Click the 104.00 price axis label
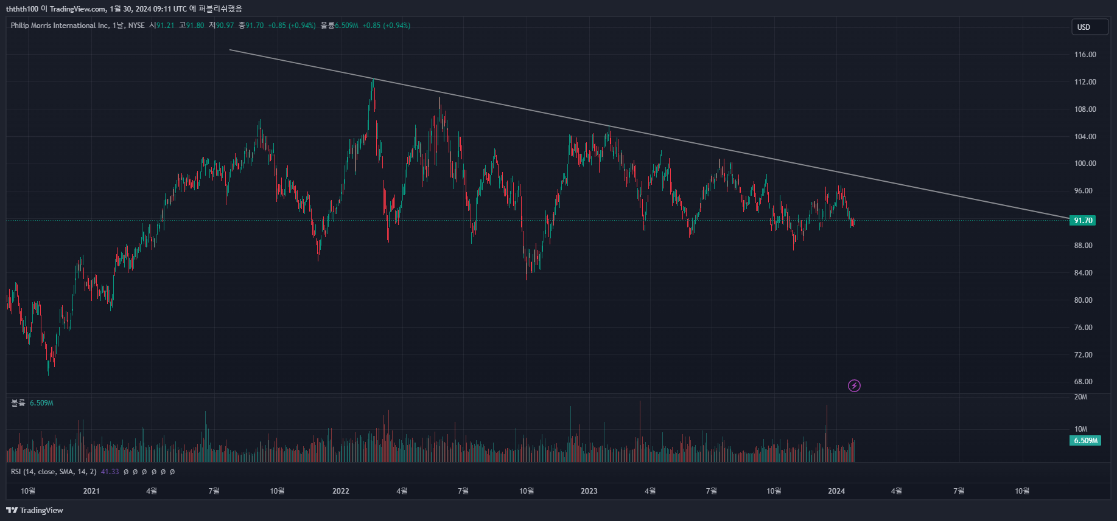Viewport: 1117px width, 521px height. click(1085, 137)
